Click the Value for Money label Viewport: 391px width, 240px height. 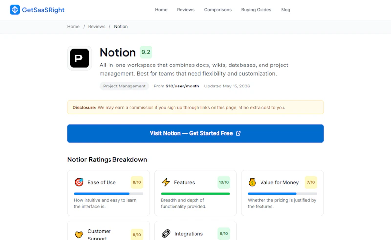[279, 183]
